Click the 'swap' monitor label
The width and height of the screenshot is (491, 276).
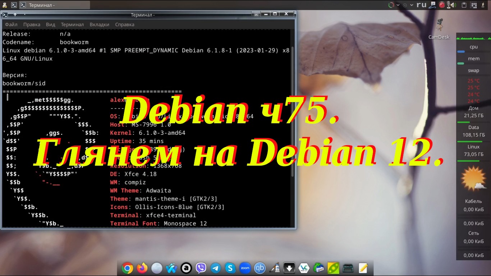coord(473,70)
